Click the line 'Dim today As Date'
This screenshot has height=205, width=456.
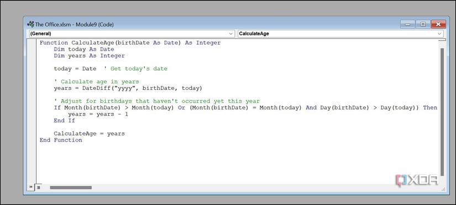click(x=84, y=49)
